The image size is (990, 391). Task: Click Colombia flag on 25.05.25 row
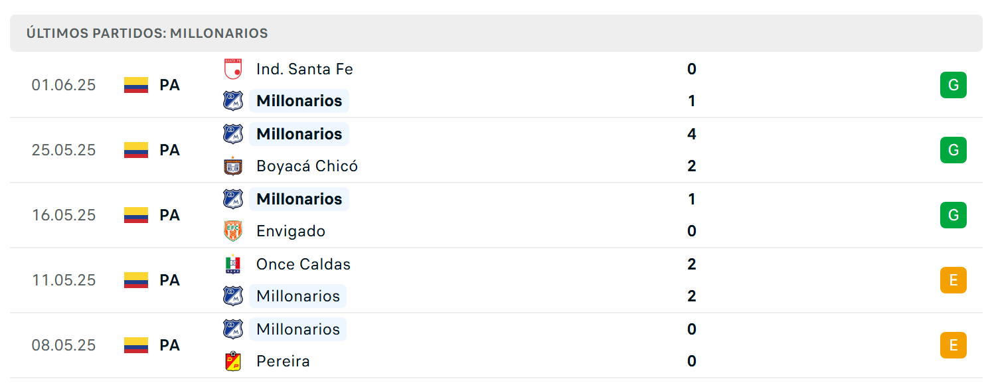(136, 150)
